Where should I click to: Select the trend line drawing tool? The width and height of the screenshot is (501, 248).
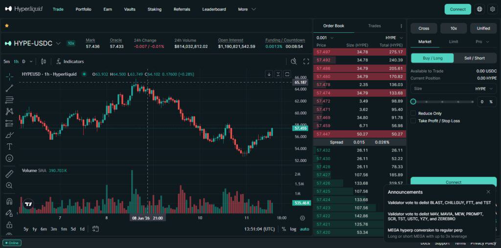(10, 88)
